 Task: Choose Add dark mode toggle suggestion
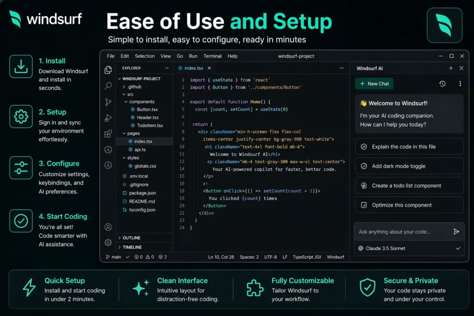(x=409, y=166)
